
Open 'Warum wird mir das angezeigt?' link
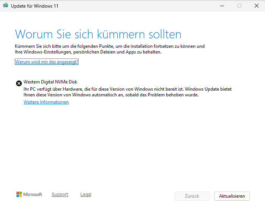(x=47, y=61)
